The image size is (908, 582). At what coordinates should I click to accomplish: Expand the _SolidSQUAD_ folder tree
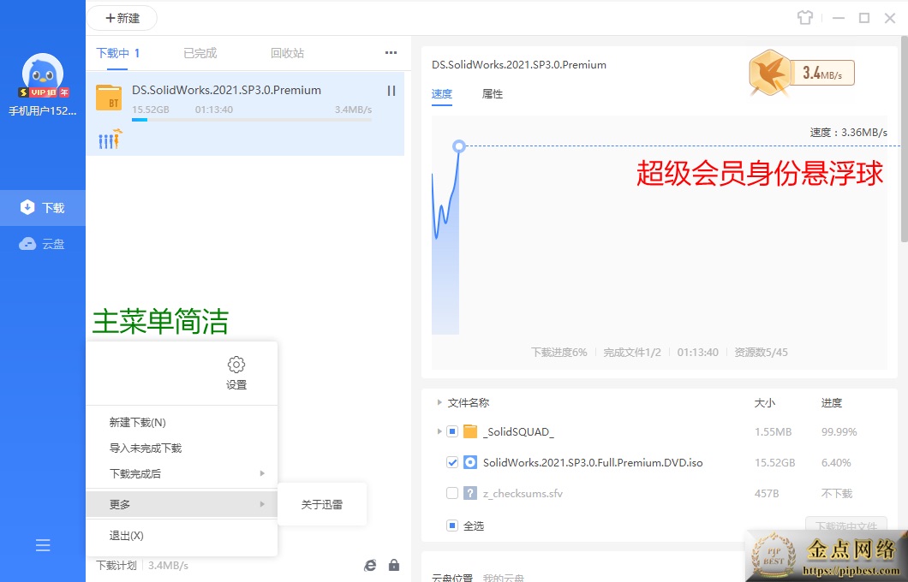pos(439,431)
